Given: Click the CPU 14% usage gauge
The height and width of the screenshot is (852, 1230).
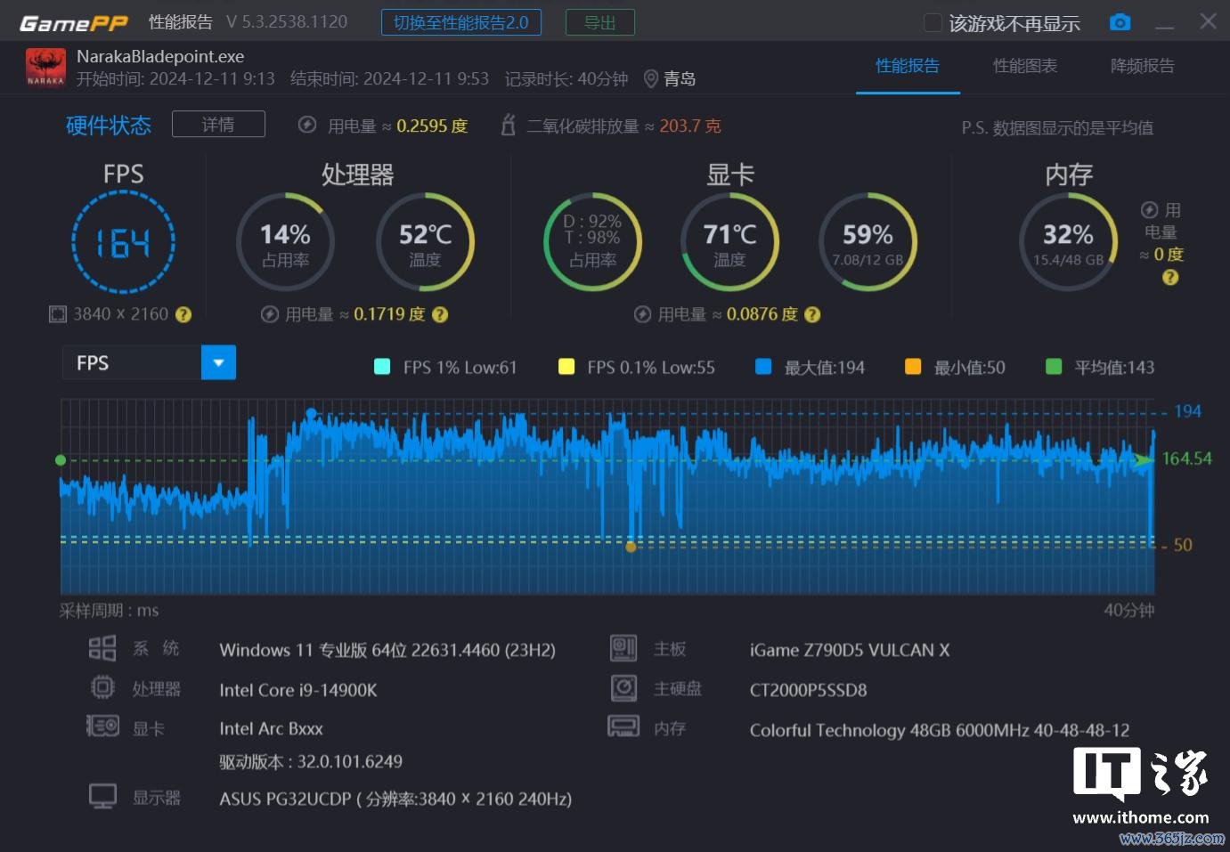Looking at the screenshot, I should 285,241.
